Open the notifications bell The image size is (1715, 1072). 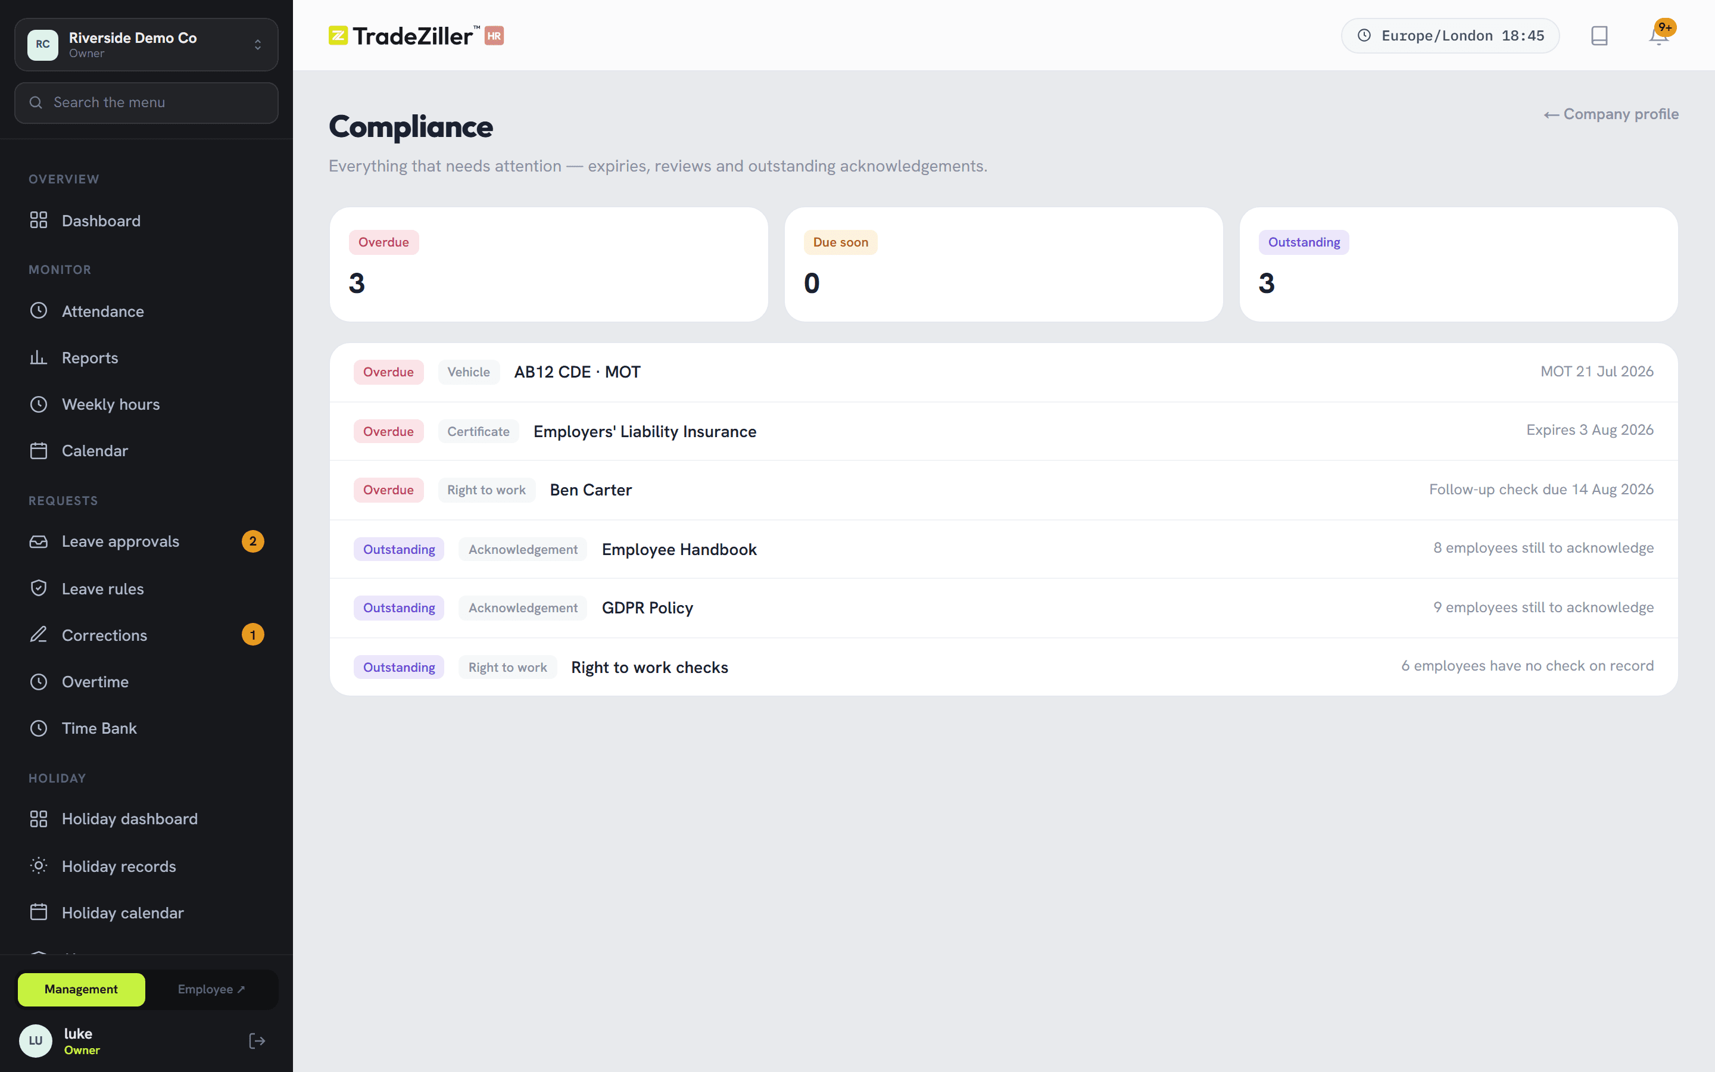coord(1658,36)
